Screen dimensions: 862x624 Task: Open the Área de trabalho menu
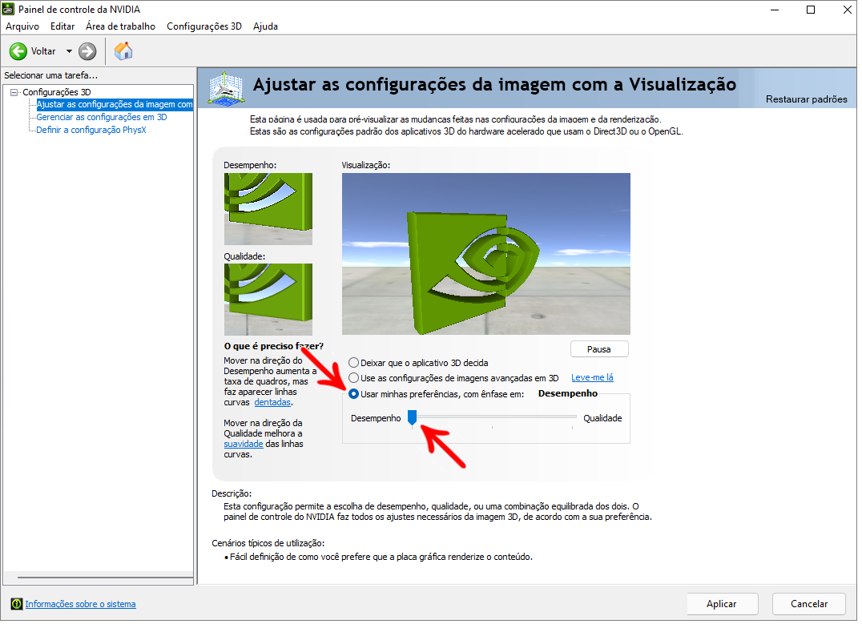pyautogui.click(x=120, y=26)
